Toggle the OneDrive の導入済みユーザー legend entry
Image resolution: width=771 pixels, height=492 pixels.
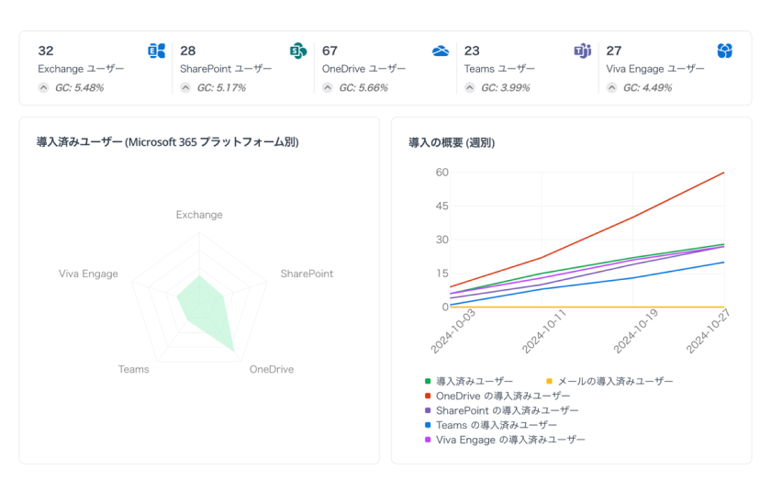(x=497, y=397)
